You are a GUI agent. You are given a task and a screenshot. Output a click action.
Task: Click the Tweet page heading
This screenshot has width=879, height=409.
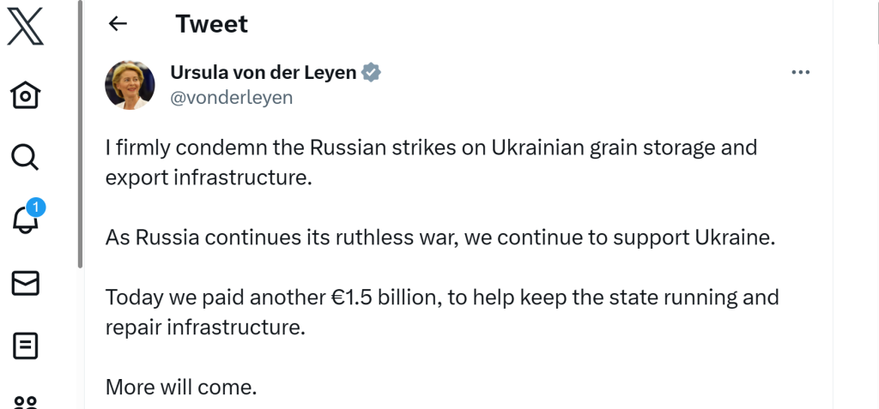click(x=212, y=24)
